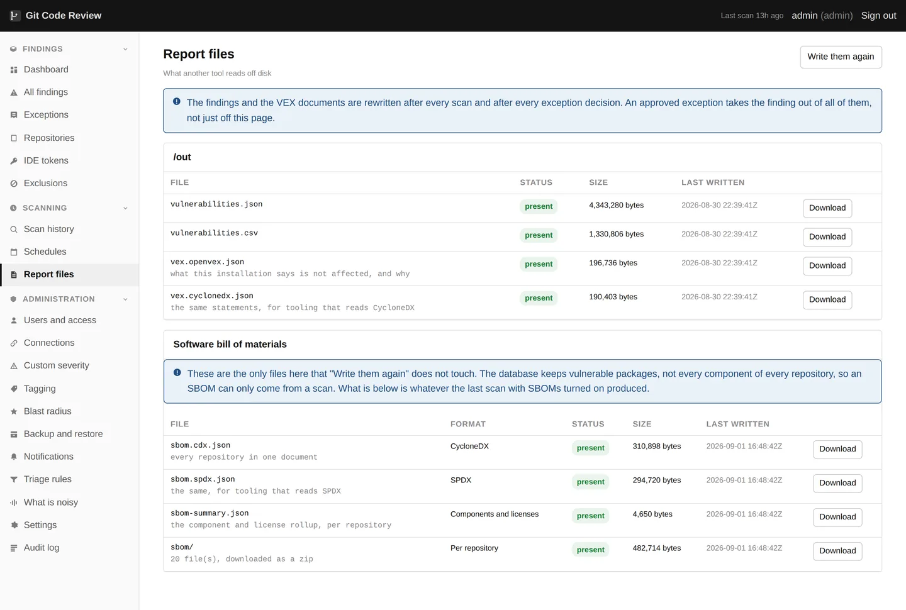Click Sign out
Screen dimensions: 906x610
(878, 16)
